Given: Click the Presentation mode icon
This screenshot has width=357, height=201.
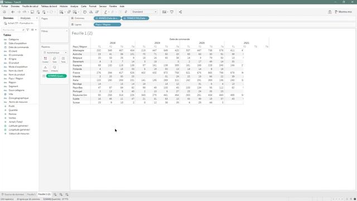Looking at the screenshot, I should point(172,12).
